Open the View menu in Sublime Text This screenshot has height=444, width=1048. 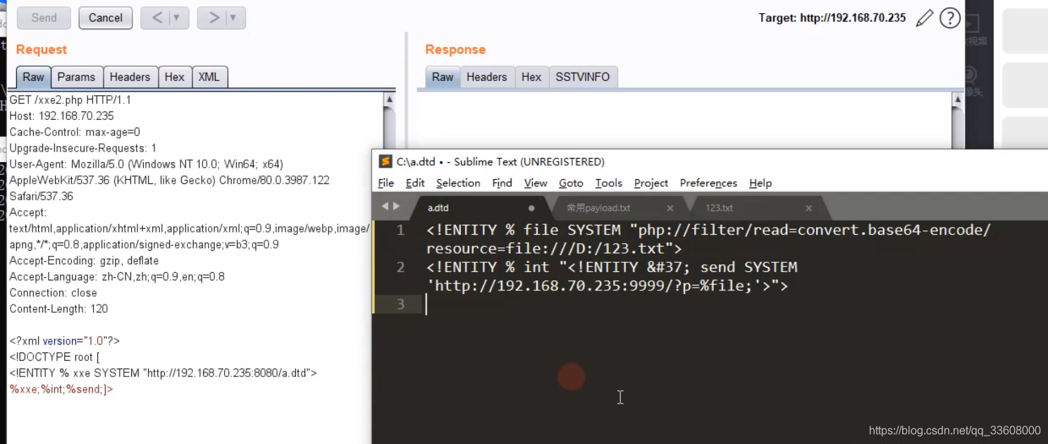point(536,183)
